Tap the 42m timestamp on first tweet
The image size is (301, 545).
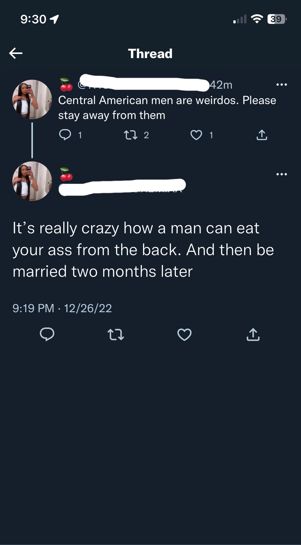pyautogui.click(x=221, y=85)
